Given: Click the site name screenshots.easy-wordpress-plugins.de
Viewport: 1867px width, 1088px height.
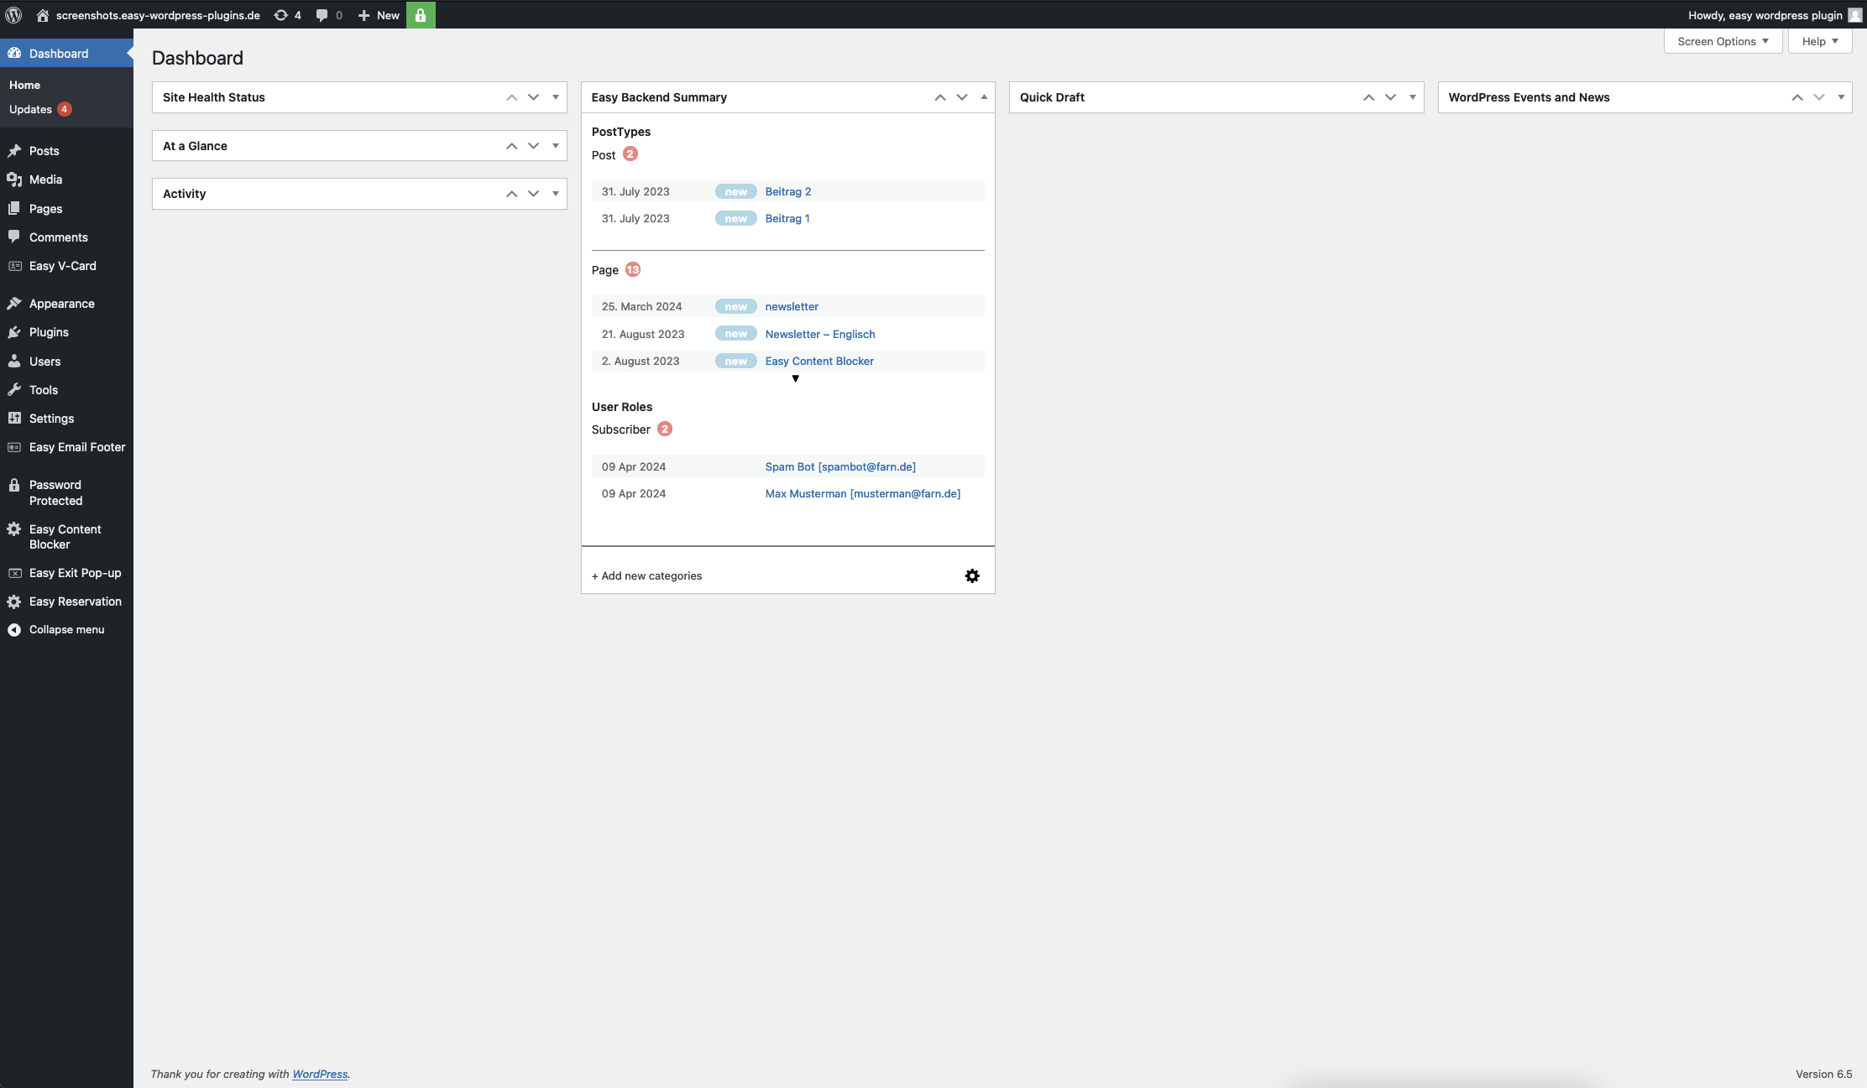Looking at the screenshot, I should [x=158, y=15].
